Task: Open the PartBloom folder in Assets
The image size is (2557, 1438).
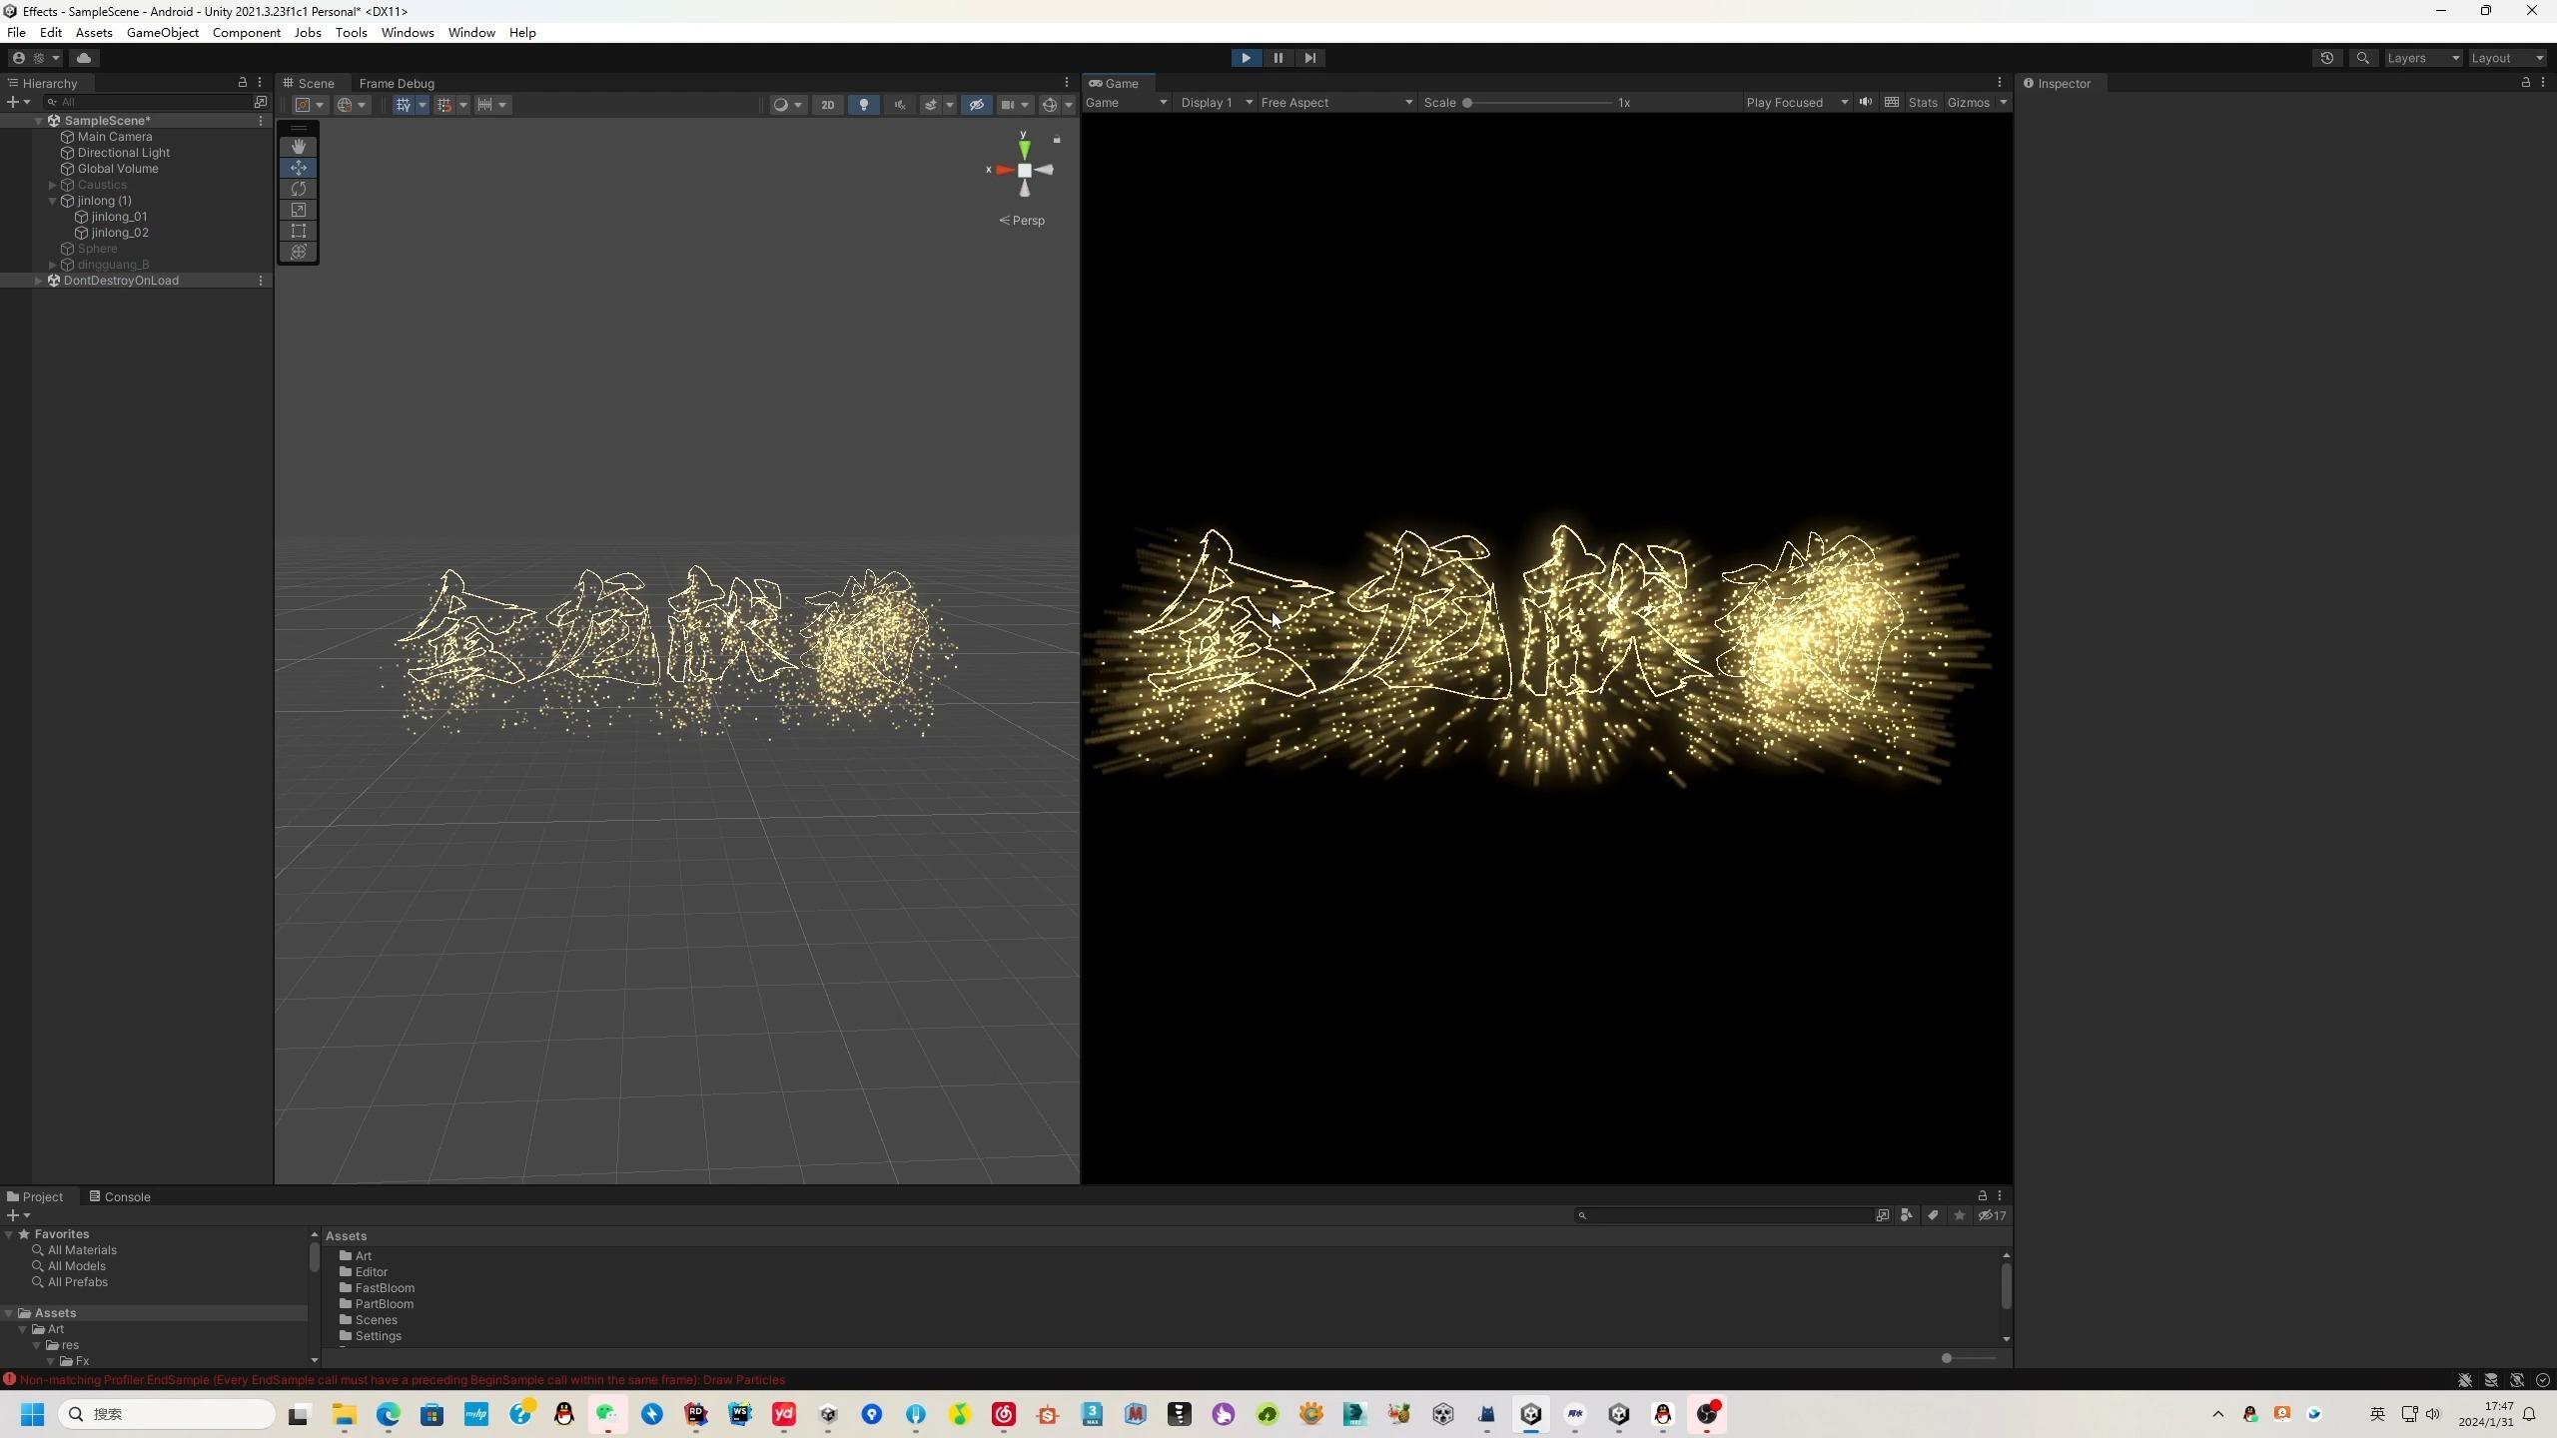Action: (x=384, y=1304)
